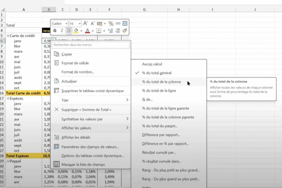Viewport: 282px width, 188px height.
Task: Click the Afficher les détails icon
Action: (57, 137)
